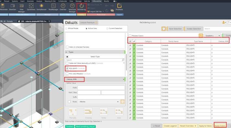The width and height of the screenshot is (231, 128).
Task: Click the refresh arrow icon in Point Cloud group
Action: pyautogui.click(x=107, y=11)
